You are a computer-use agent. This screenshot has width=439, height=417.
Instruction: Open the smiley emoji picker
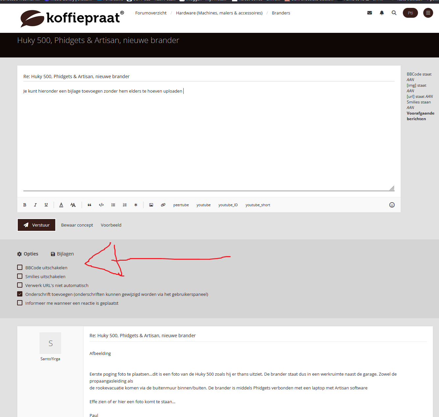392,205
